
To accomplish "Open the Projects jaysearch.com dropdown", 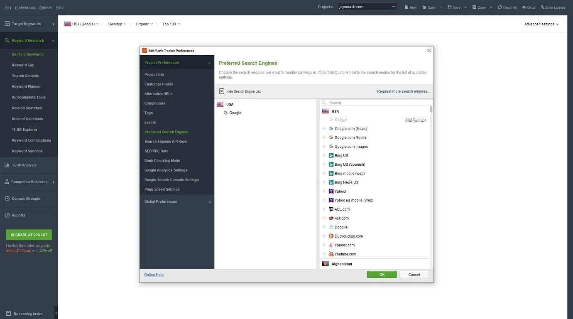I will coord(367,7).
